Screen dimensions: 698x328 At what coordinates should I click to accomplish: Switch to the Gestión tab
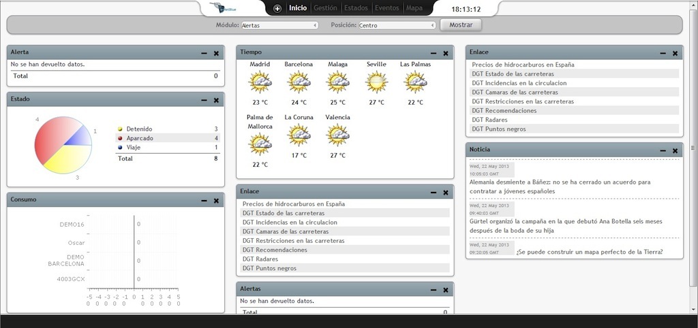pyautogui.click(x=325, y=8)
